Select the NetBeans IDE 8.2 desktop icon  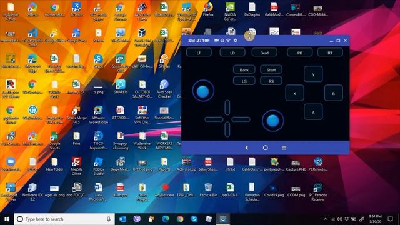(x=32, y=192)
